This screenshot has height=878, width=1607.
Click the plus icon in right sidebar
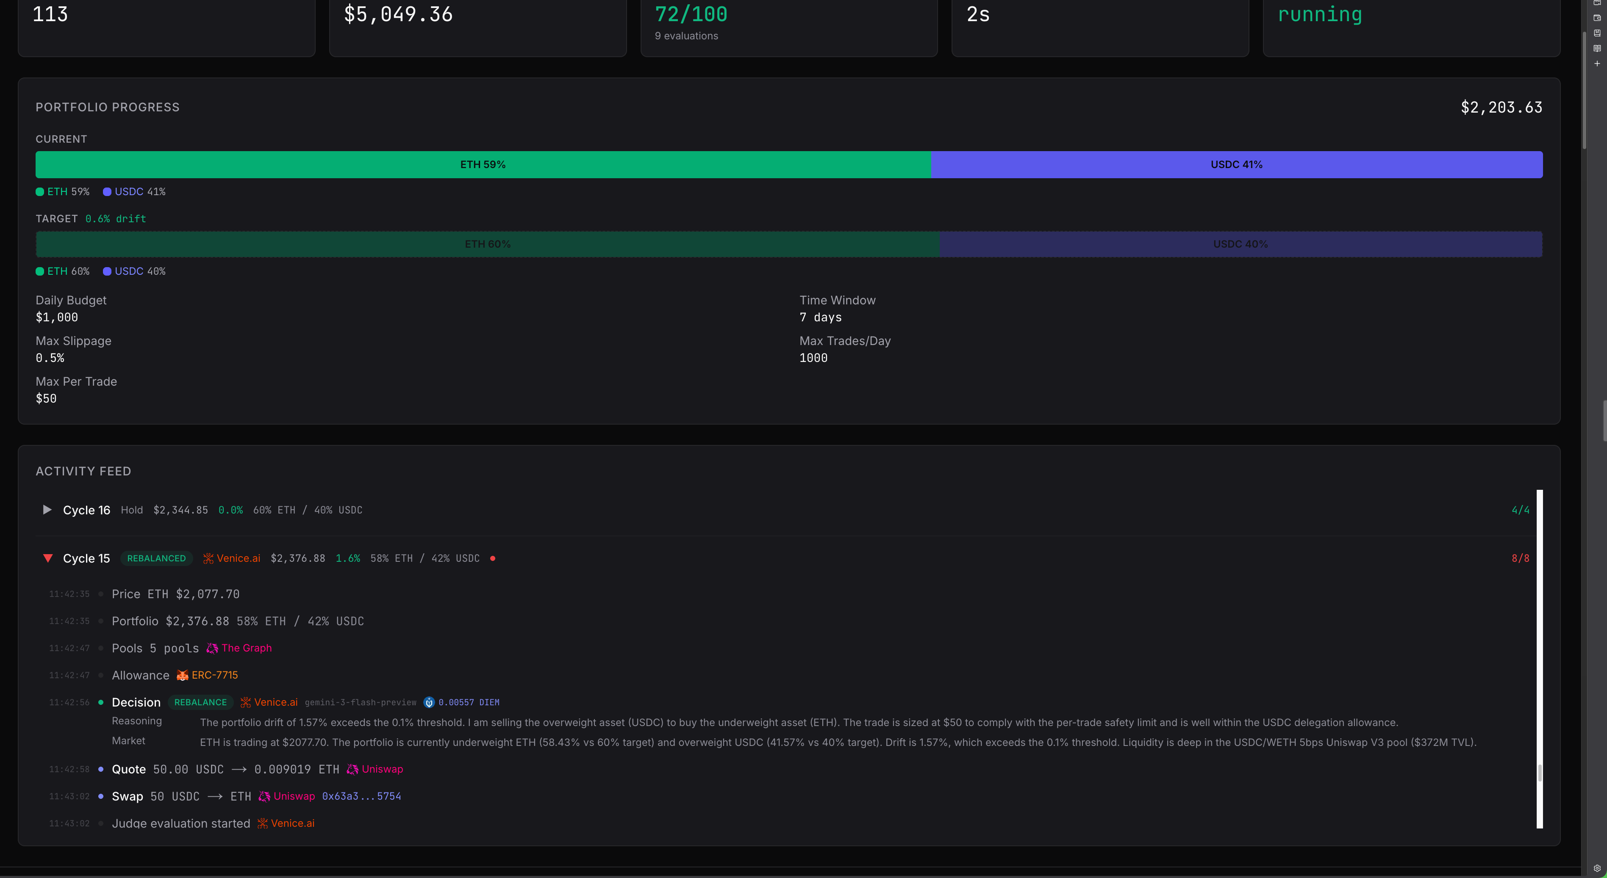1597,64
